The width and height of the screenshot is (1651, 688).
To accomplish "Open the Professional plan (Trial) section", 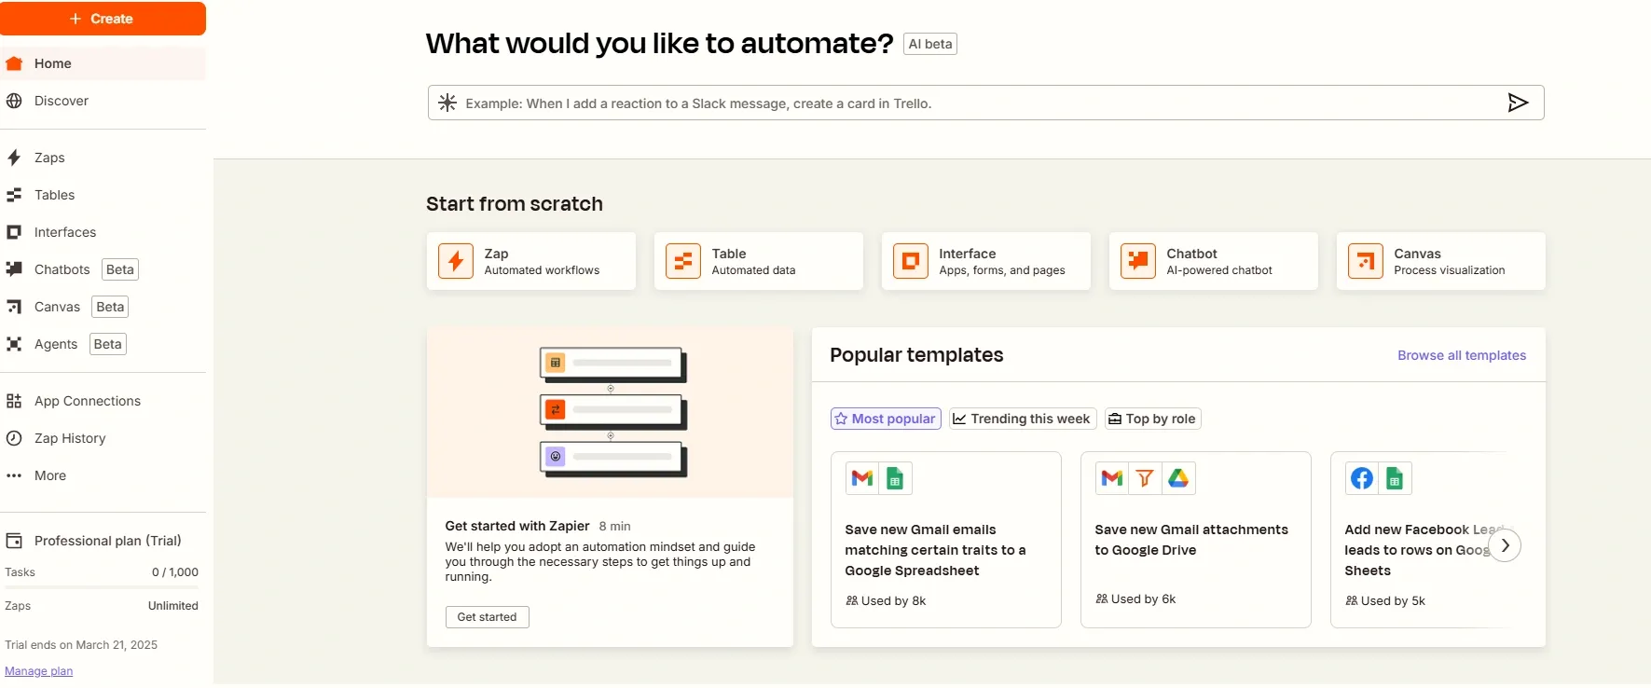I will (107, 541).
